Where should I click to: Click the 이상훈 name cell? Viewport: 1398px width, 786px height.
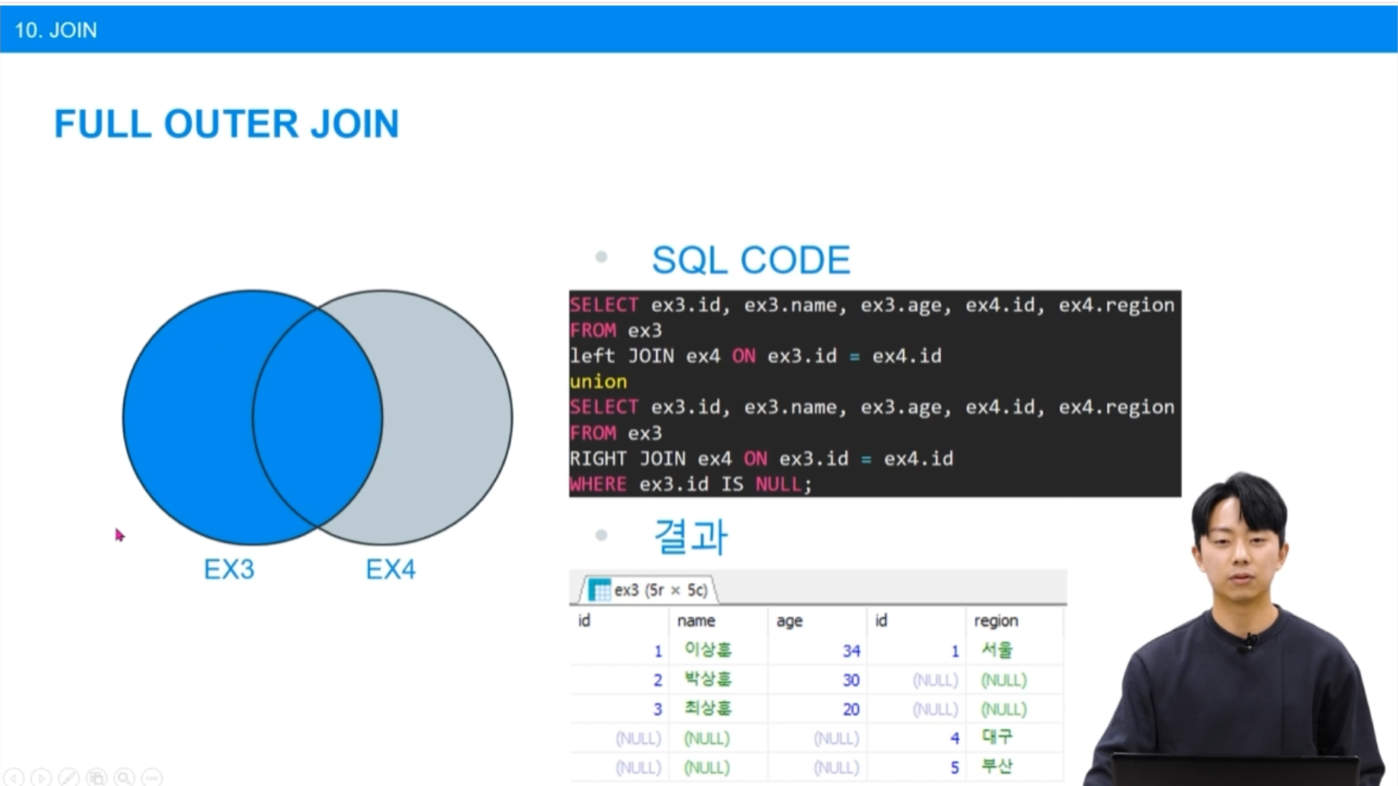pos(708,649)
